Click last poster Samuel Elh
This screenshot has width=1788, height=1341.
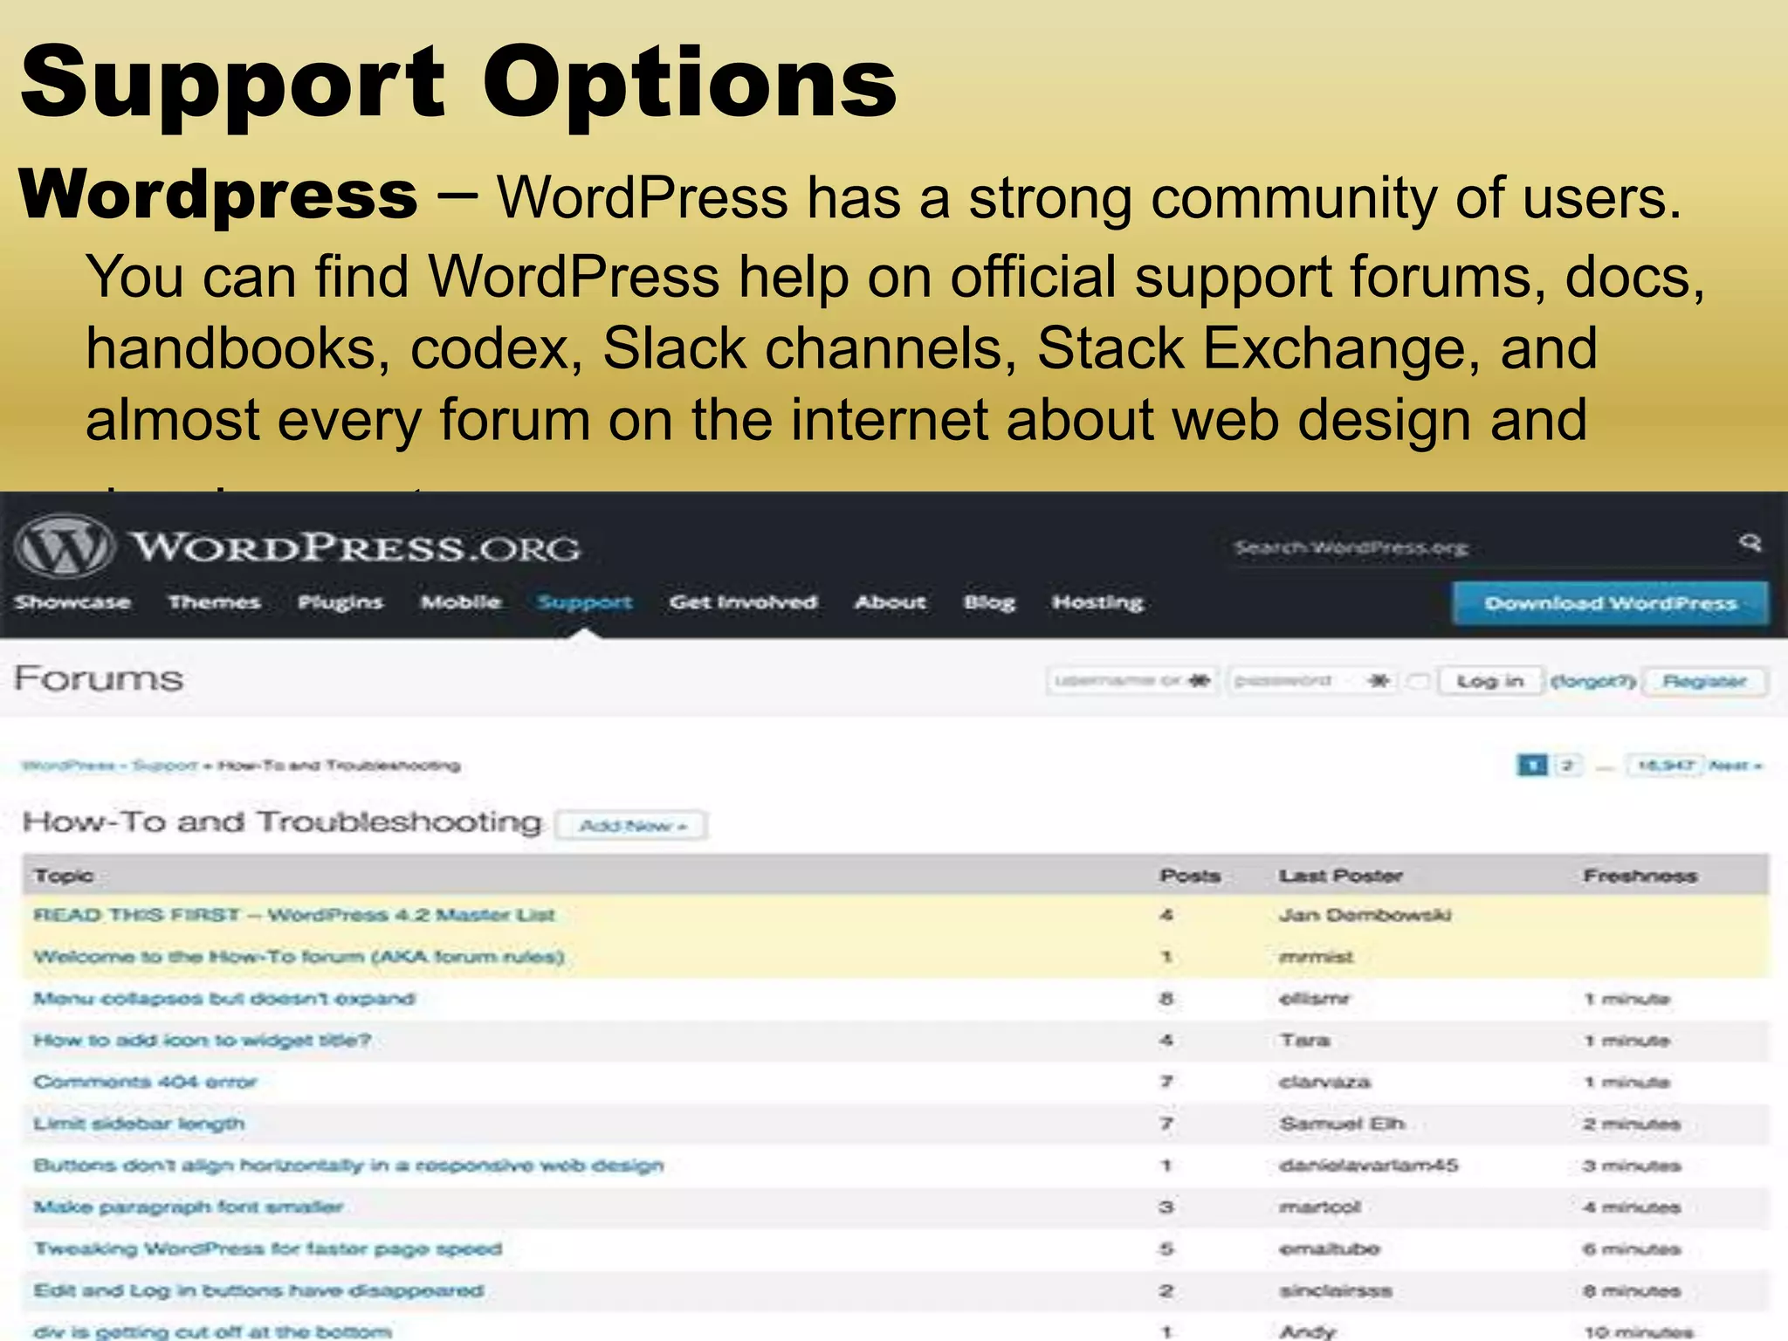(x=1342, y=1124)
